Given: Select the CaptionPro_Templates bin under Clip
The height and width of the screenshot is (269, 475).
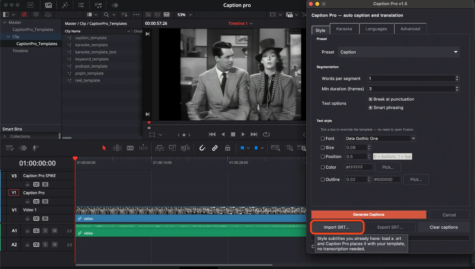Looking at the screenshot, I should click(37, 44).
